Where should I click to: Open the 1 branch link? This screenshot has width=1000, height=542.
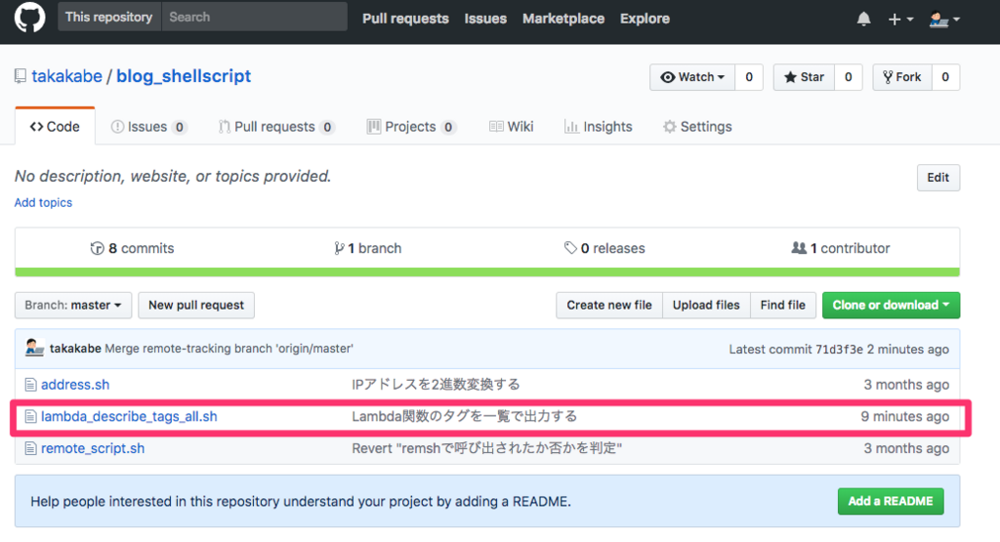click(368, 248)
